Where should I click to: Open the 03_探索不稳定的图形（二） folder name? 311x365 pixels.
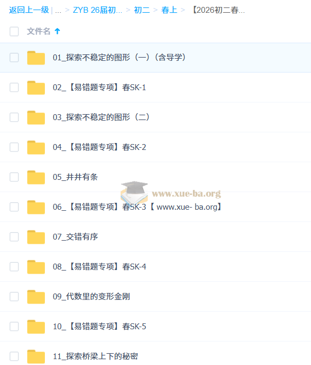click(101, 117)
